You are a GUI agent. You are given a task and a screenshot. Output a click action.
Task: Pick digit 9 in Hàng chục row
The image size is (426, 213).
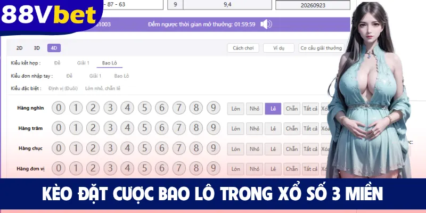tap(214, 149)
